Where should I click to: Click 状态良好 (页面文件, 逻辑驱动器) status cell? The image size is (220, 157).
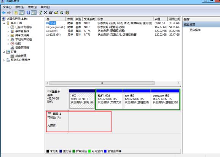(117, 35)
